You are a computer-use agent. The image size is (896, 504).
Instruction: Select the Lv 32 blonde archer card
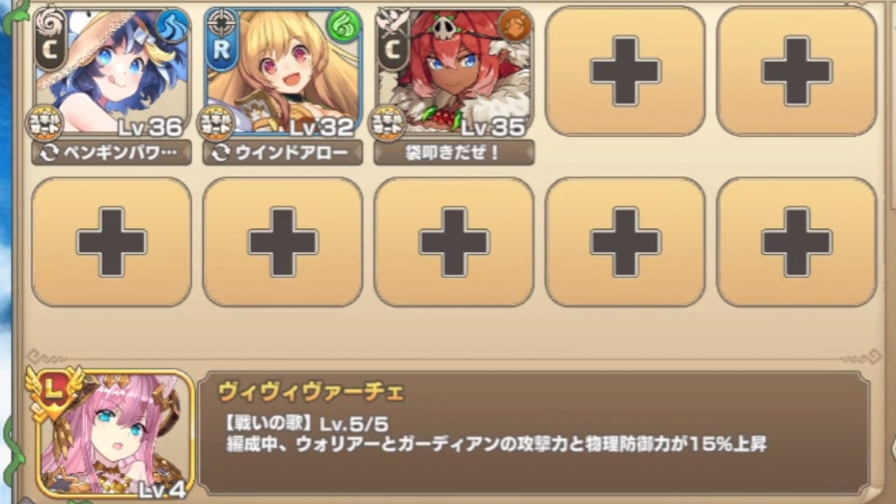click(x=283, y=73)
